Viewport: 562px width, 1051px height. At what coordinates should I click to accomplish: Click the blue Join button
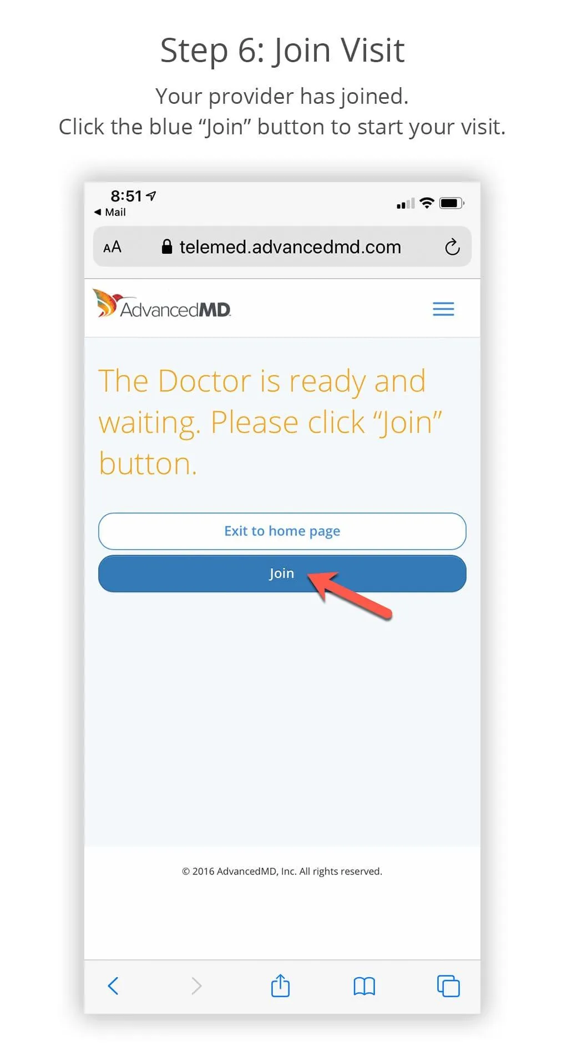282,574
